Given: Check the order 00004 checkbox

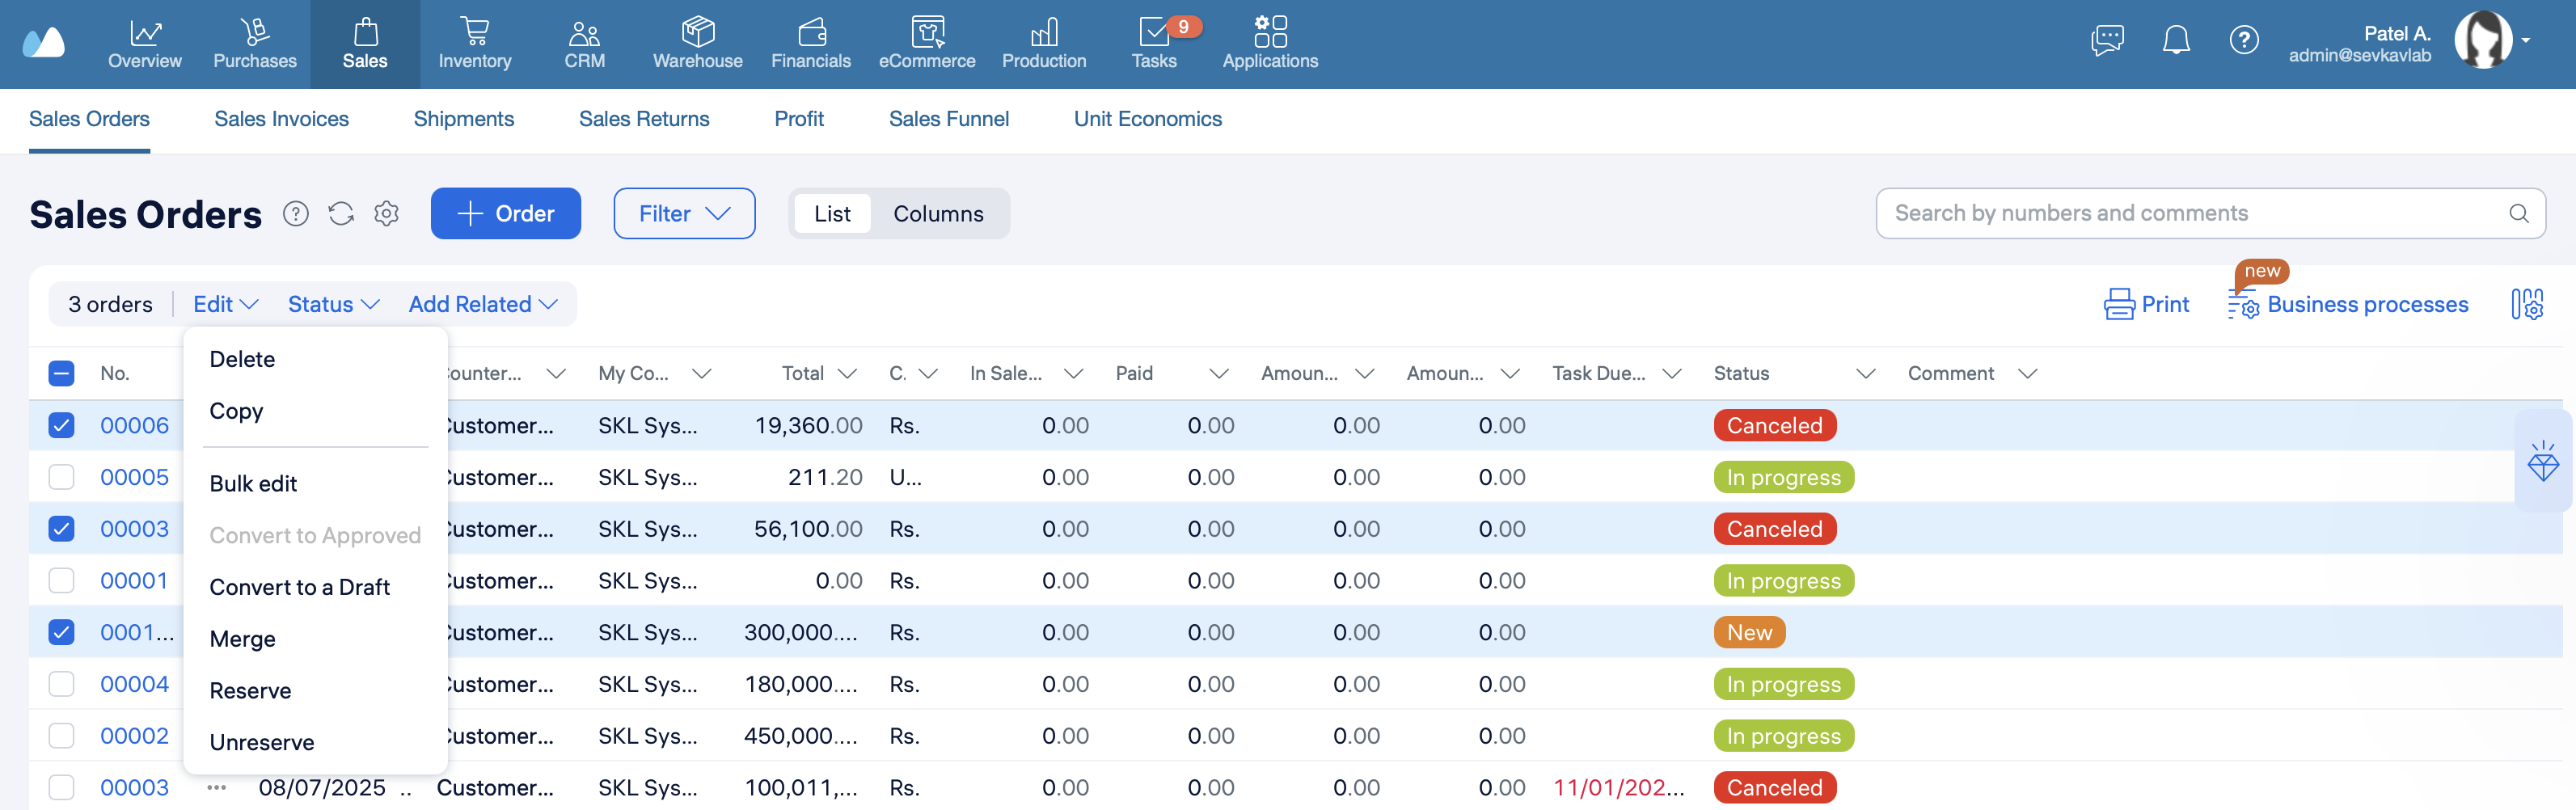Looking at the screenshot, I should [x=61, y=684].
